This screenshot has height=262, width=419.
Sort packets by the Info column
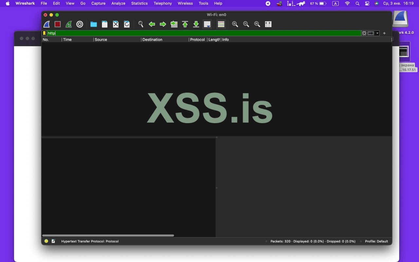pyautogui.click(x=306, y=40)
